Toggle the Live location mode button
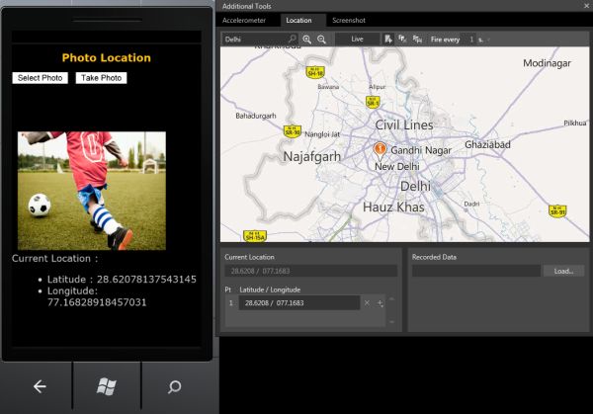 tap(357, 39)
